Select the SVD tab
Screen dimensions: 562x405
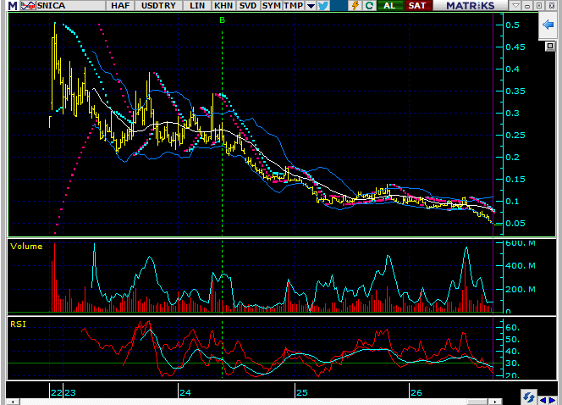pos(248,5)
